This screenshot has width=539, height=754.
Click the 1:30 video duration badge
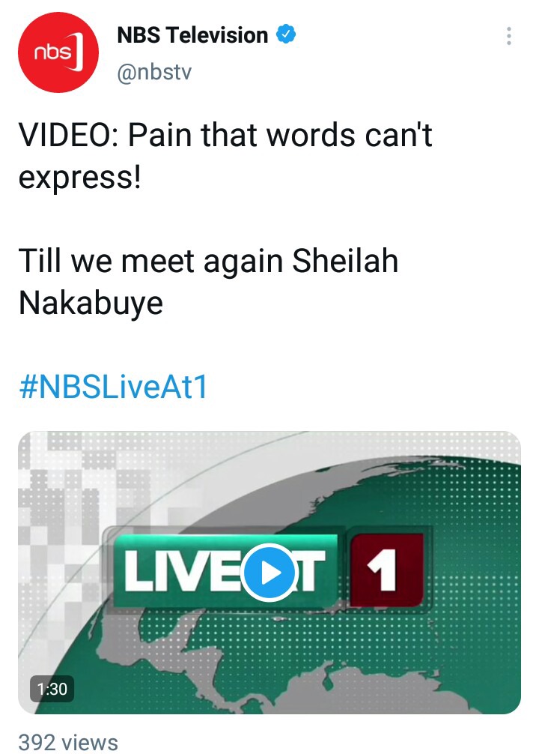(x=52, y=689)
